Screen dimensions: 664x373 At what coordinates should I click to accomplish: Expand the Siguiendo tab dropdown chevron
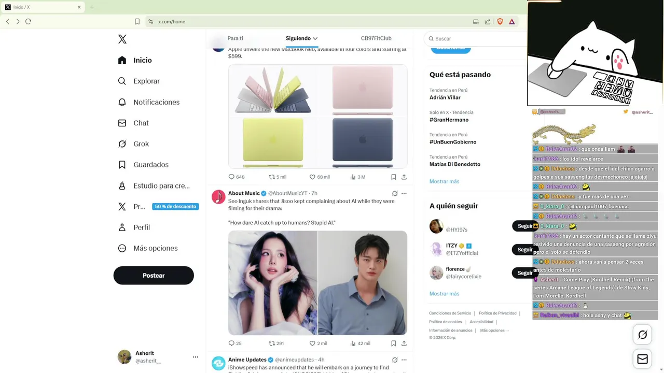pos(315,38)
